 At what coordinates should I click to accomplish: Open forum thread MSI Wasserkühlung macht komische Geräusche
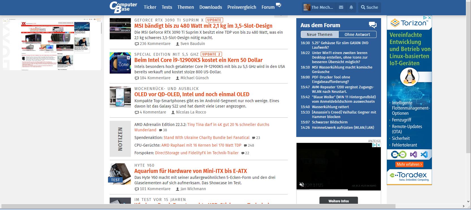[342, 69]
